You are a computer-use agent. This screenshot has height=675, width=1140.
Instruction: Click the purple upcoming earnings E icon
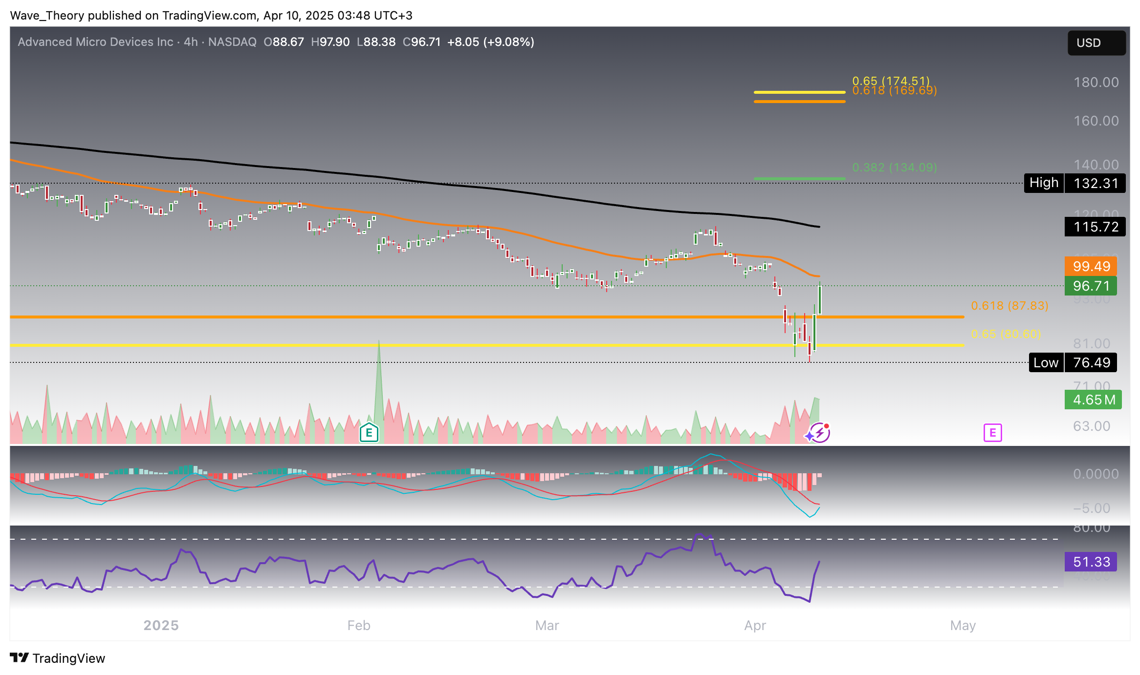(992, 432)
